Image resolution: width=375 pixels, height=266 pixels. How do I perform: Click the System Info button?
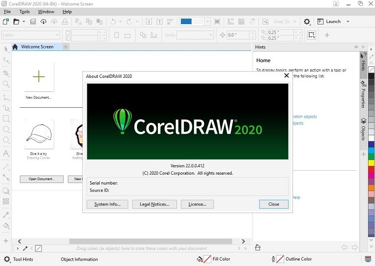coord(107,204)
